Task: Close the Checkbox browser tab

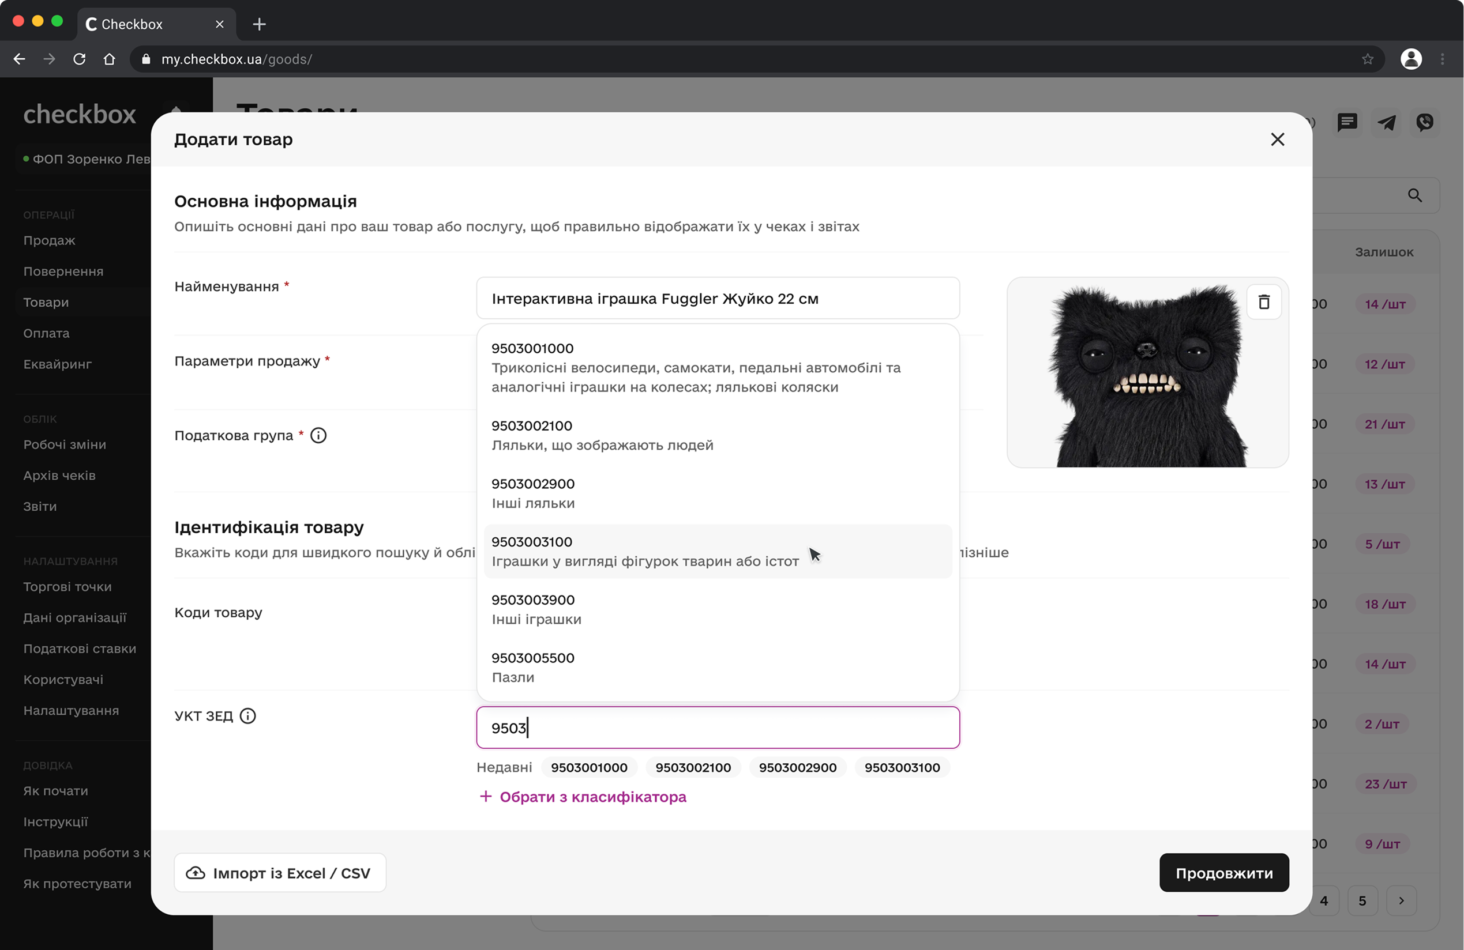Action: 220,24
